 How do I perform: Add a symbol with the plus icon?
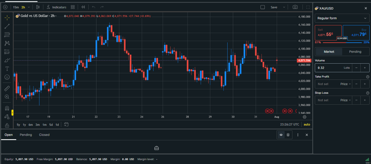coord(5,7)
